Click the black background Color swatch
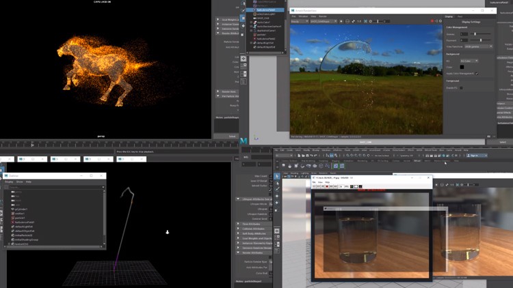The image size is (513, 288). pyautogui.click(x=463, y=67)
